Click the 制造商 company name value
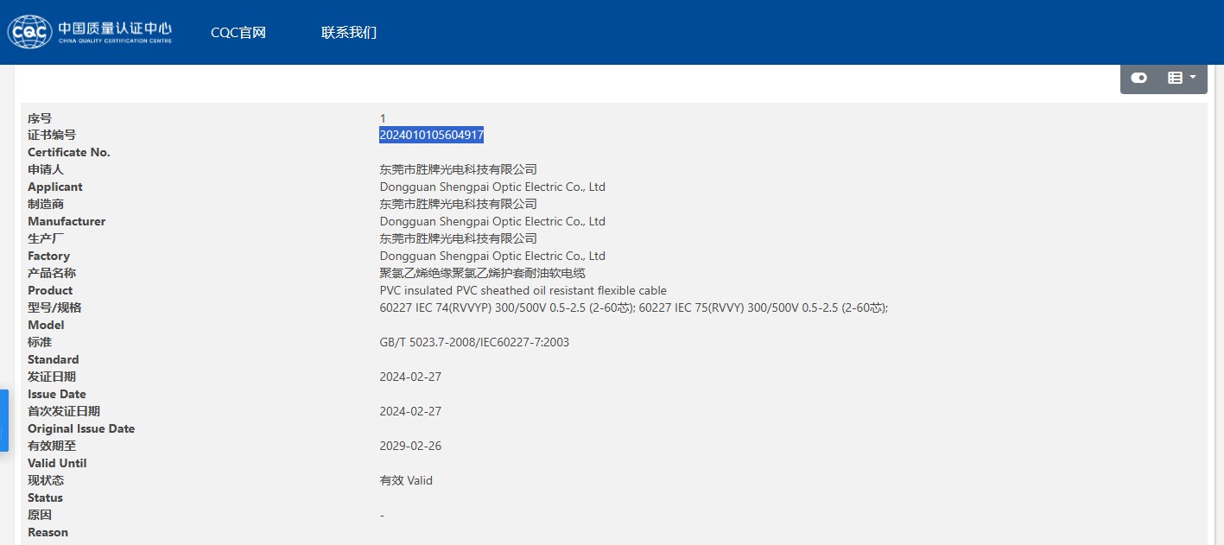Screen dimensions: 1224x545 [x=458, y=204]
